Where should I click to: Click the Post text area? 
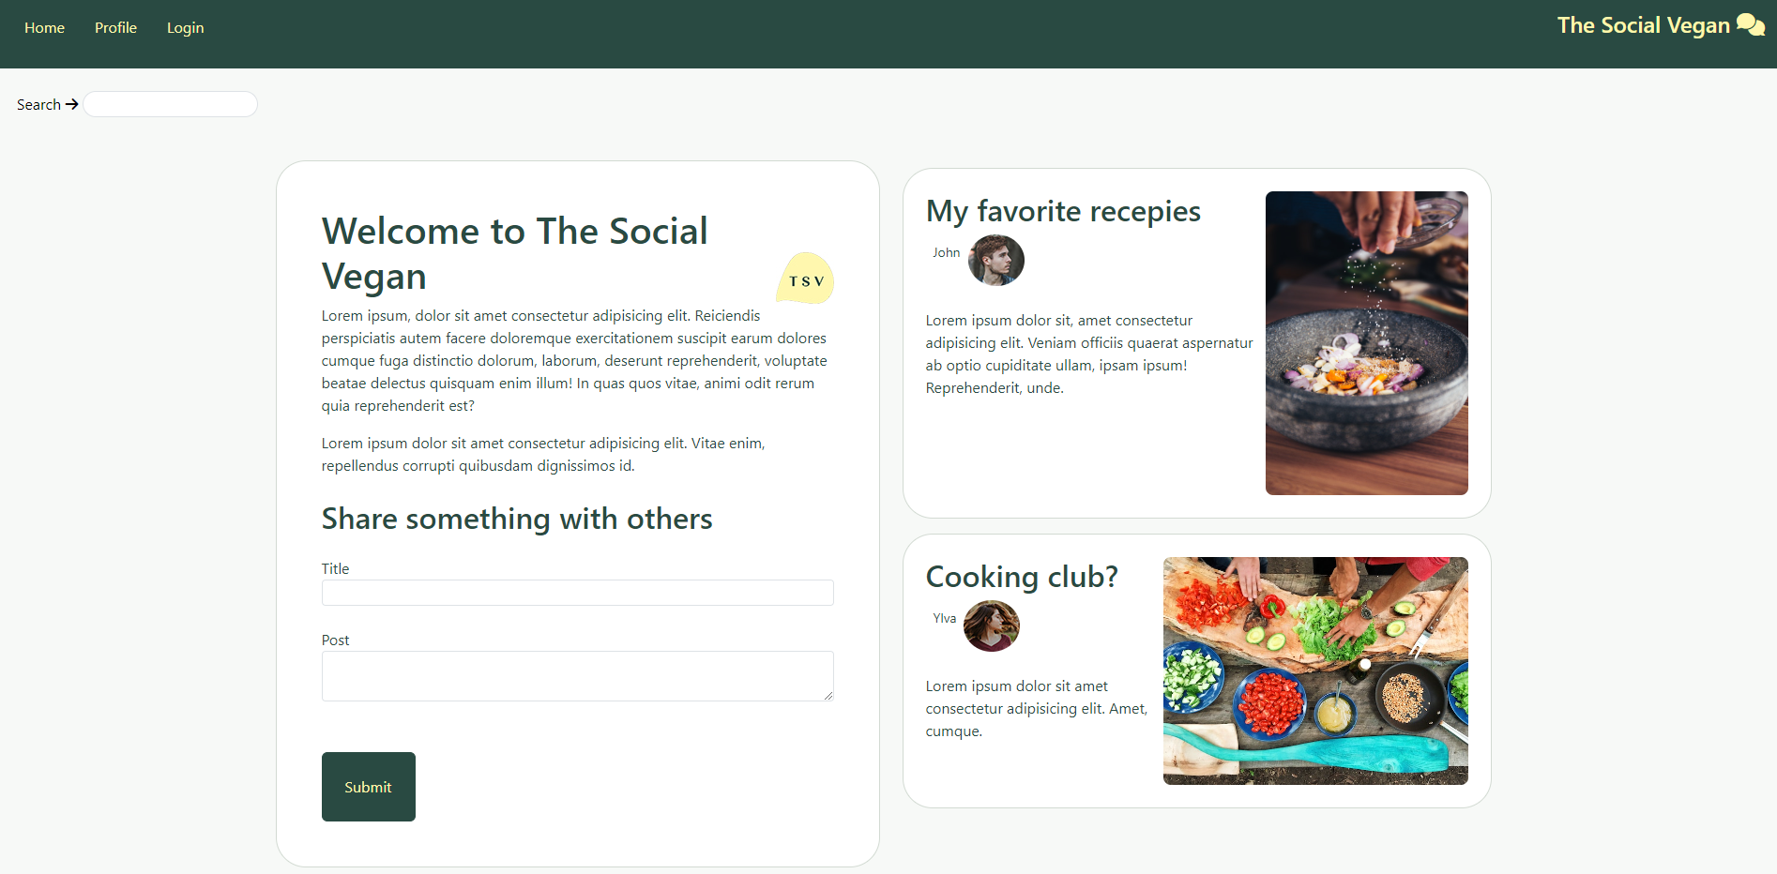(x=576, y=675)
